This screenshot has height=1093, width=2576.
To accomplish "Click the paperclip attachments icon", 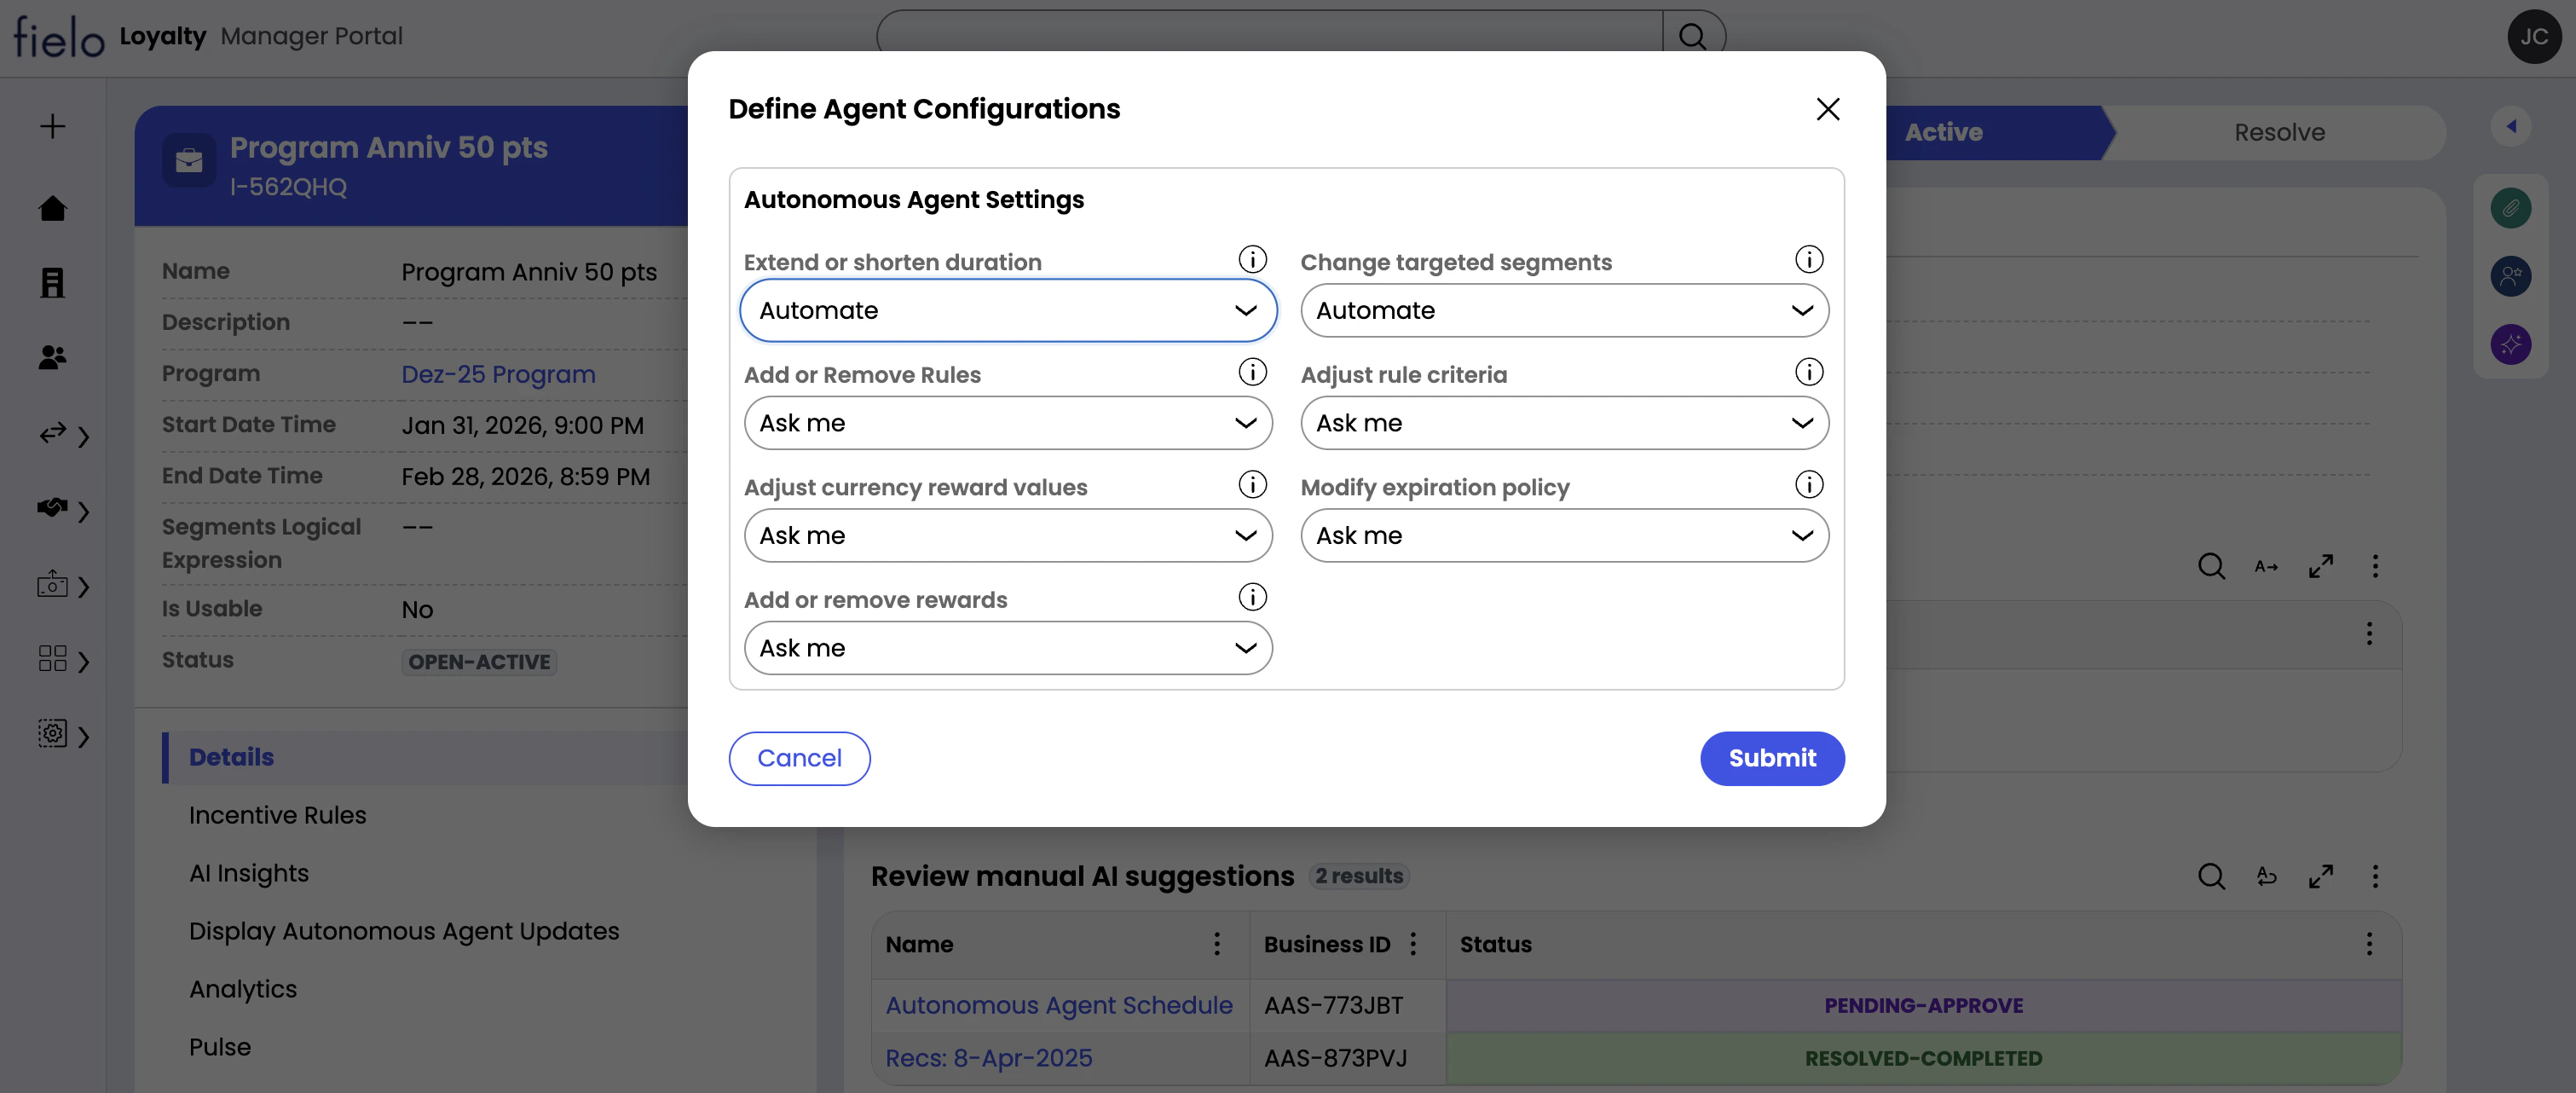I will click(x=2513, y=208).
